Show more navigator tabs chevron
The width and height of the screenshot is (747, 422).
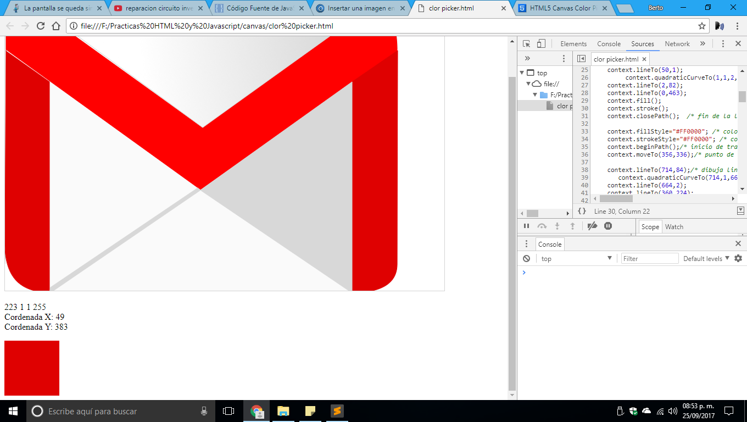[527, 58]
